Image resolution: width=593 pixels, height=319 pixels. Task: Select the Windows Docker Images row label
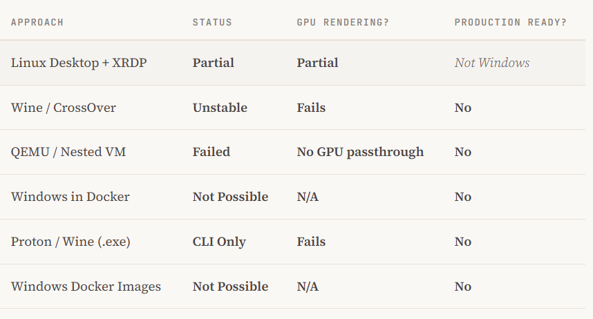[x=86, y=287]
